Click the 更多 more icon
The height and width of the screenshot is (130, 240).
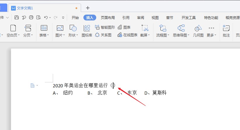[x=211, y=28]
